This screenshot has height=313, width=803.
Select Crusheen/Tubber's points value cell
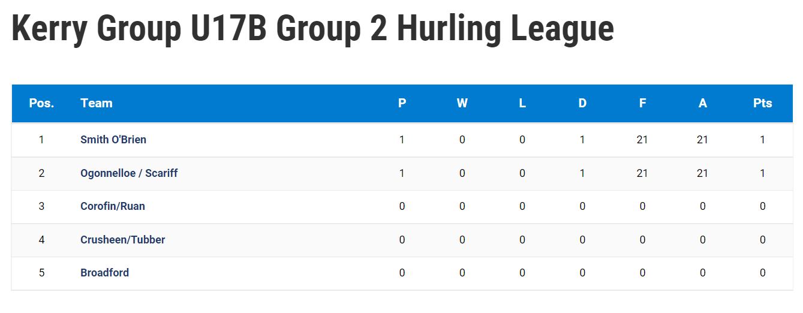click(x=762, y=240)
